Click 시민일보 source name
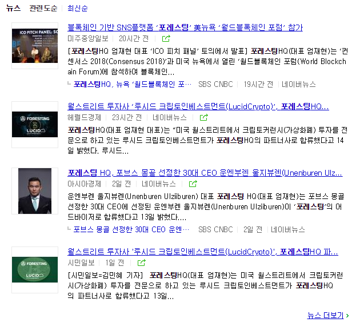Viewport: 360px width, 330px height. (81, 263)
